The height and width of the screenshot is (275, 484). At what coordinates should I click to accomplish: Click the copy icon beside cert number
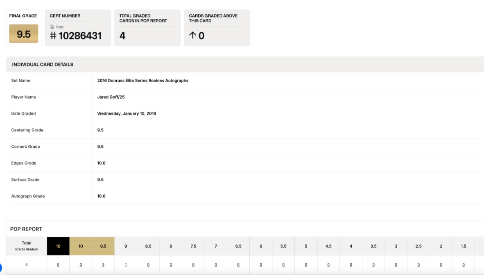(52, 27)
